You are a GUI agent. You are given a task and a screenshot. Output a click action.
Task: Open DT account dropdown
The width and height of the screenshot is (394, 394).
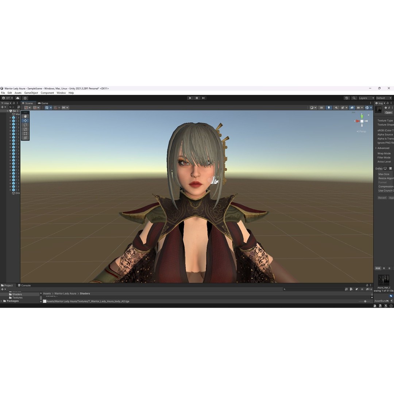(7, 98)
